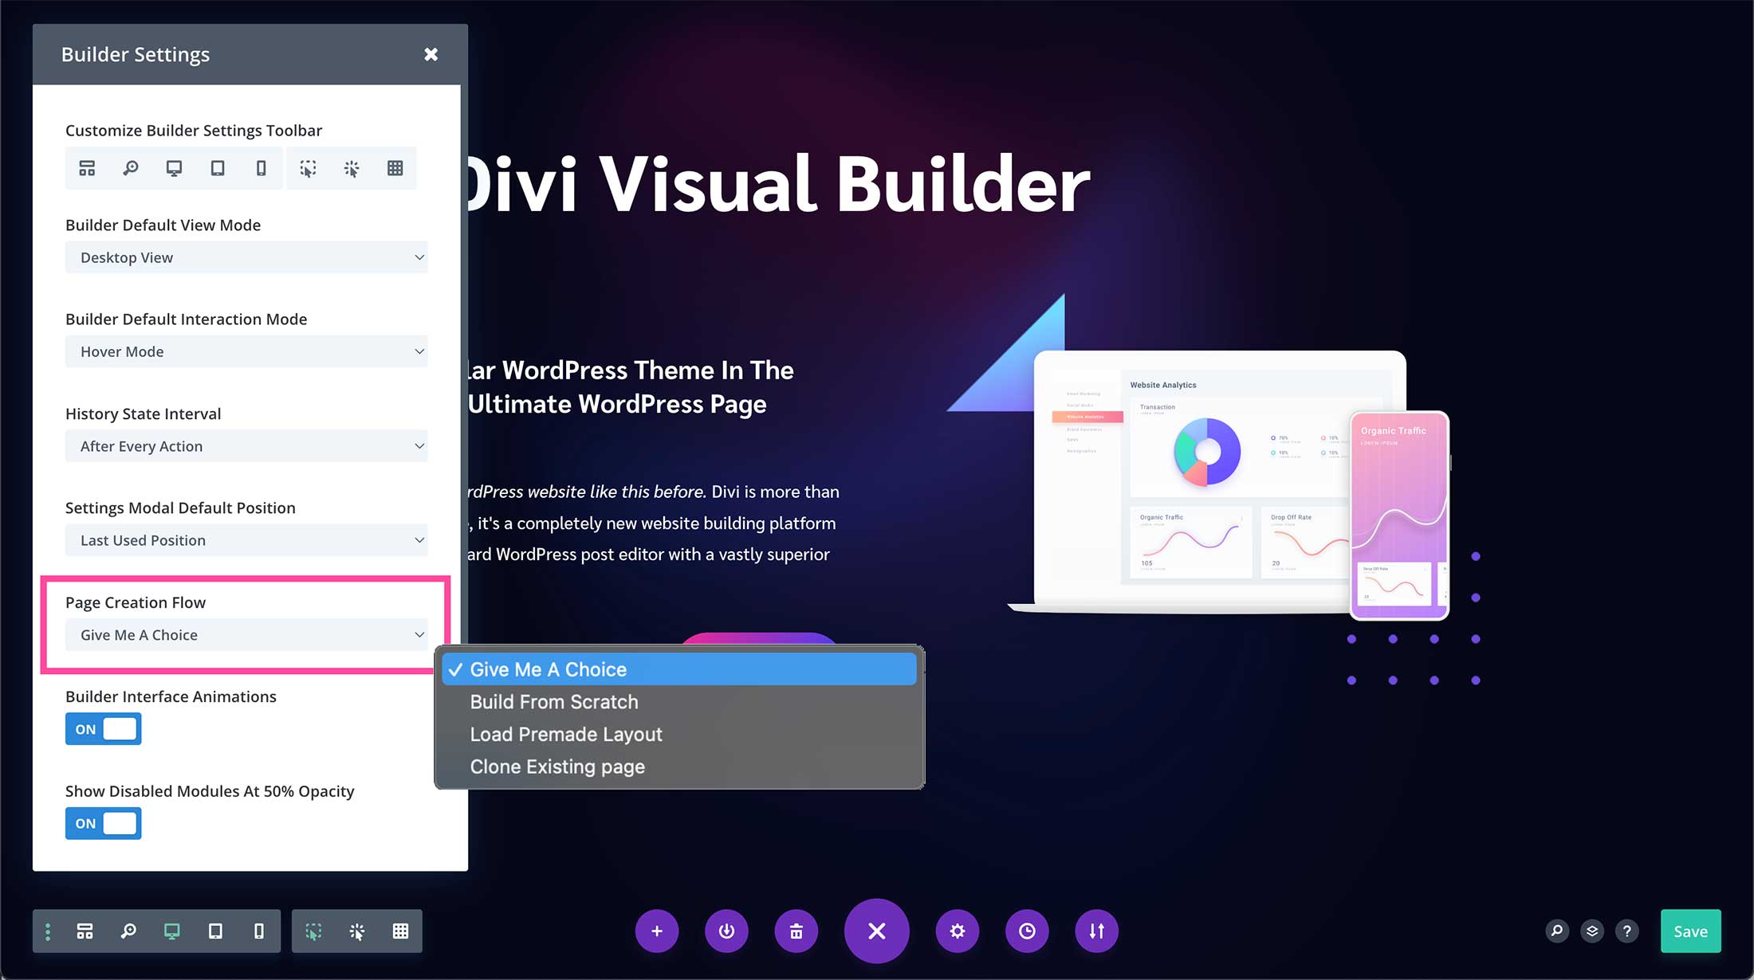Click the purple trash clear-layout button

coord(796,931)
